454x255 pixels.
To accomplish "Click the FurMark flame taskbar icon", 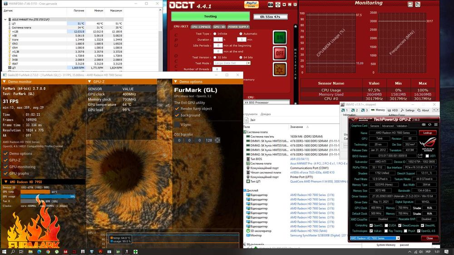I will (x=100, y=252).
